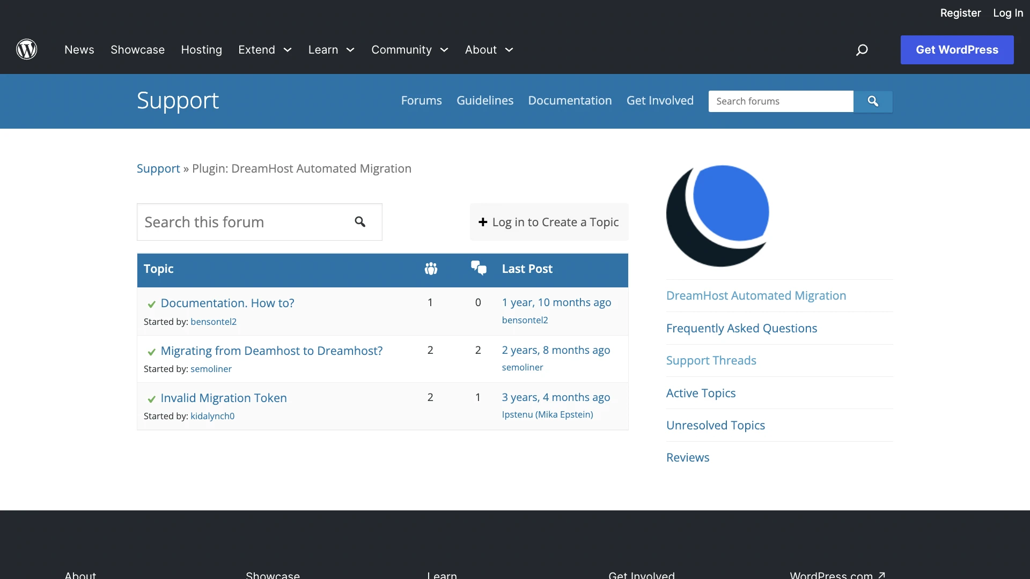This screenshot has width=1030, height=579.
Task: Click Plugin: DreamHost Automated Migration breadcrumb text
Action: 301,168
